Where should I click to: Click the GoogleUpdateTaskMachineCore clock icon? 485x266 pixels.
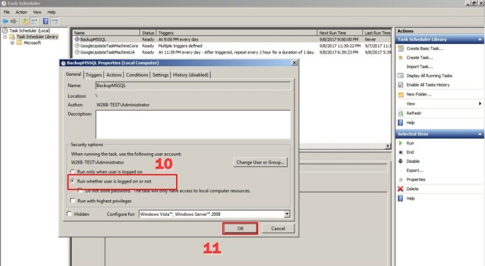click(77, 46)
